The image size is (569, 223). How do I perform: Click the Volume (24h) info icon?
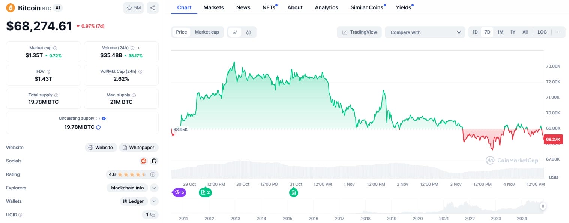[132, 48]
